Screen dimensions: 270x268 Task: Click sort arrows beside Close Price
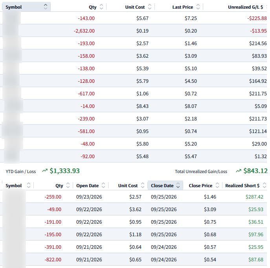coord(217,185)
